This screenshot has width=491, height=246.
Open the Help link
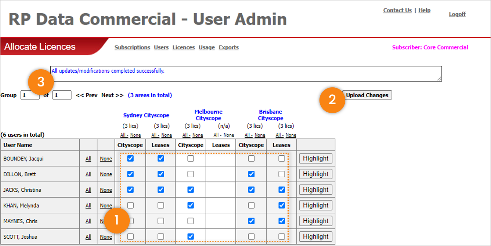tap(424, 10)
